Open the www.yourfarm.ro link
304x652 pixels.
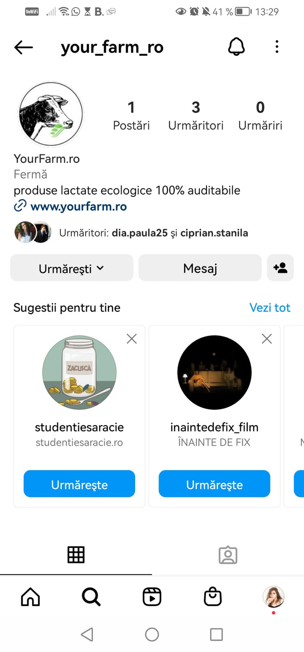tap(78, 207)
